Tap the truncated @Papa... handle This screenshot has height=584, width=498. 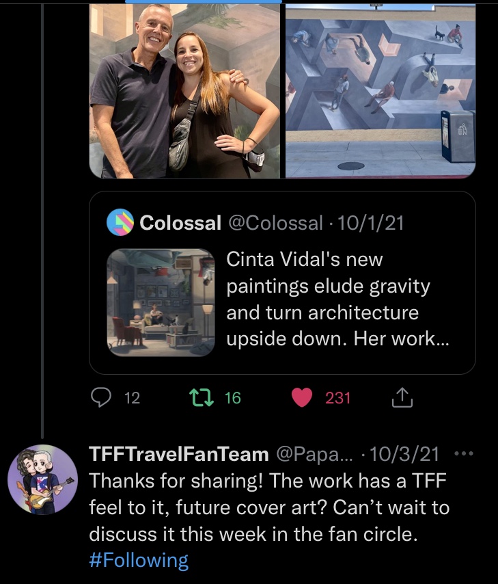[314, 453]
